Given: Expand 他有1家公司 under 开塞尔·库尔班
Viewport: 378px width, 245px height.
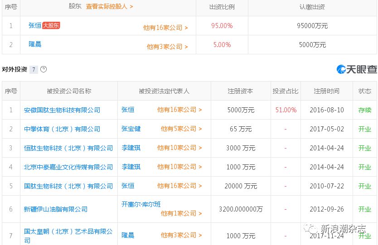Looking at the screenshot, I should pos(181,213).
